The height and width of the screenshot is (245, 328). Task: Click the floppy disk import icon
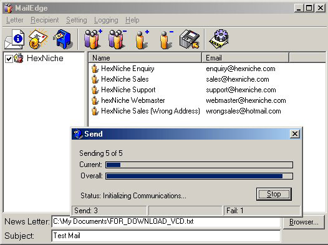[190, 39]
